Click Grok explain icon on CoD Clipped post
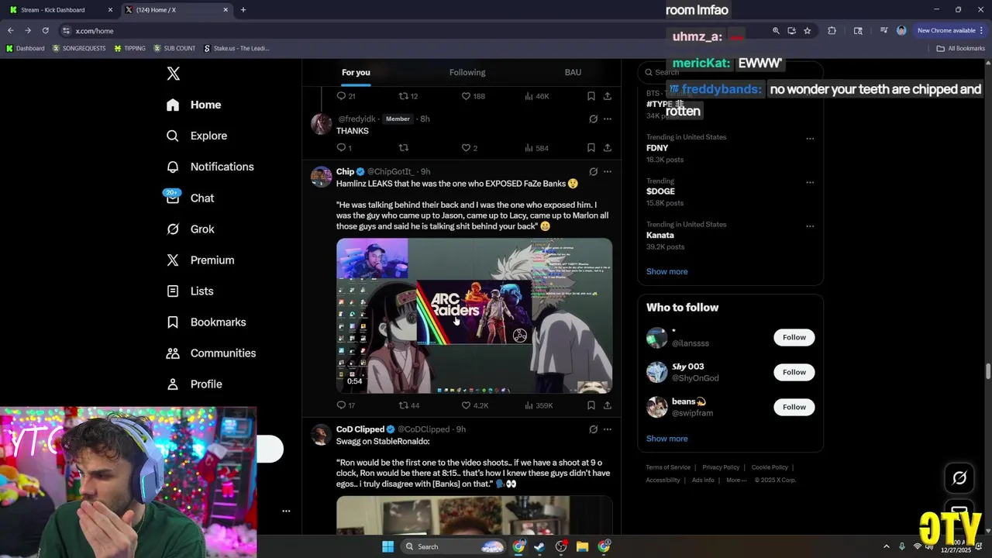The width and height of the screenshot is (992, 558). pyautogui.click(x=593, y=429)
